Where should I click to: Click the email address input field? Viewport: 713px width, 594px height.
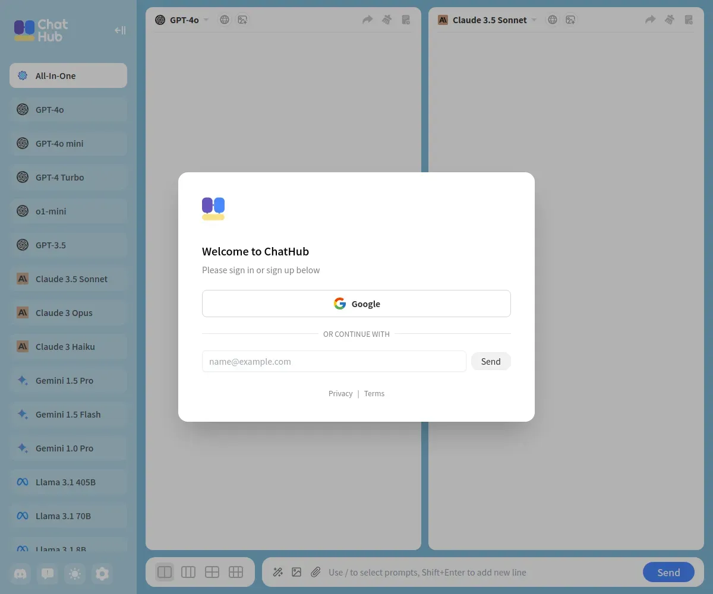[x=334, y=361]
